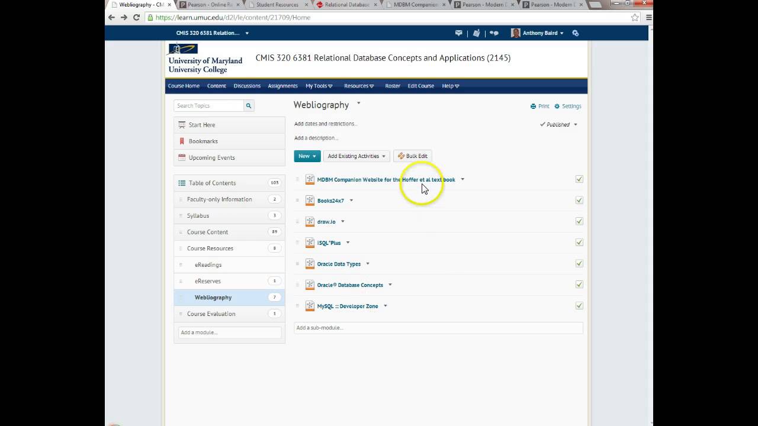Click the link icon beside MySQL Developer Zone
The width and height of the screenshot is (758, 426).
coord(310,306)
